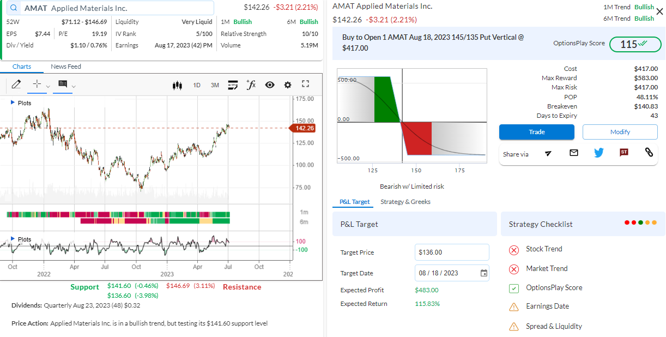Image resolution: width=666 pixels, height=337 pixels.
Task: Click Earnings Aug 17, 2023 (42) PM value
Action: coord(184,45)
